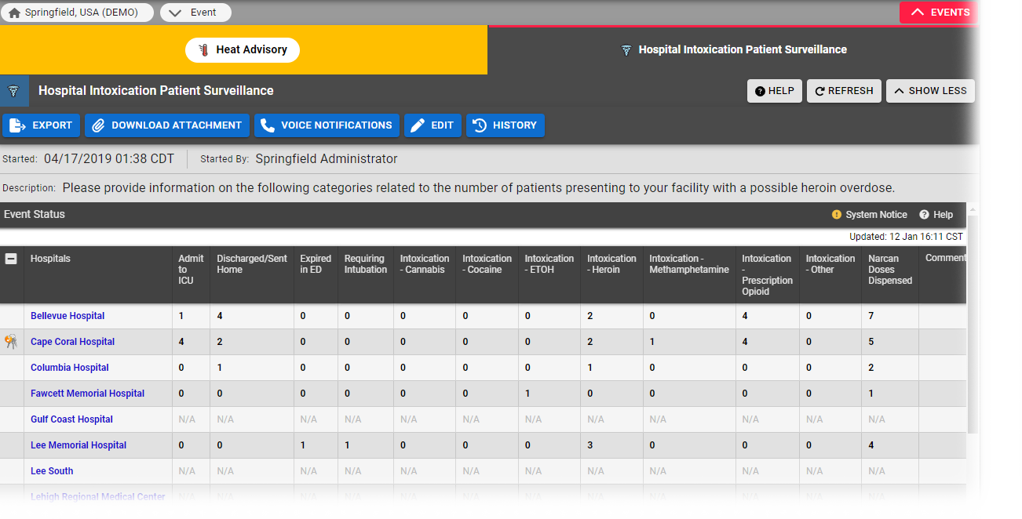Open the Bellevue Hospital link
Screen dimensions: 1022x519
pos(68,316)
